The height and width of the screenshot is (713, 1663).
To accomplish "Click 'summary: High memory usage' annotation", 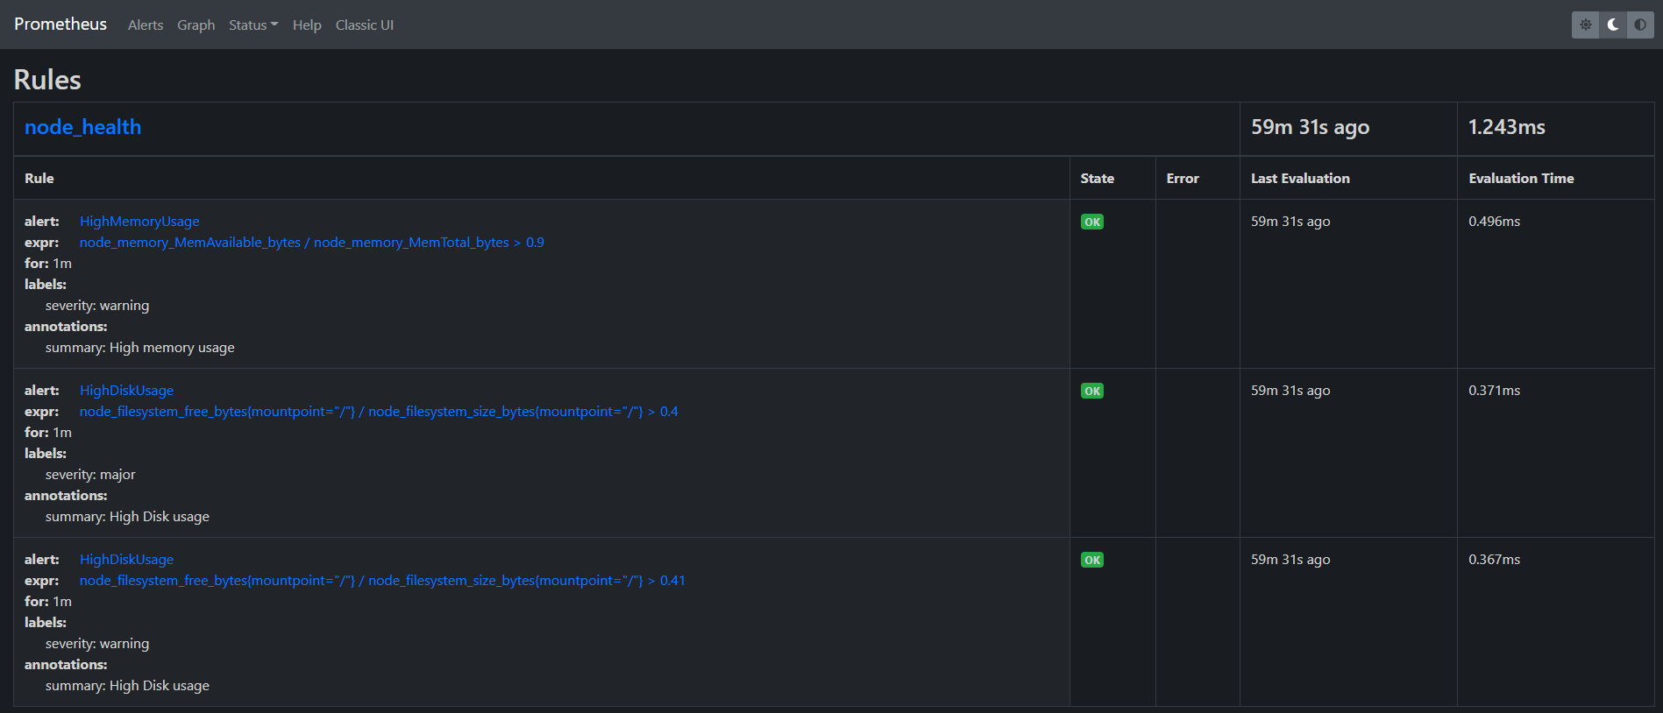I will pos(140,348).
